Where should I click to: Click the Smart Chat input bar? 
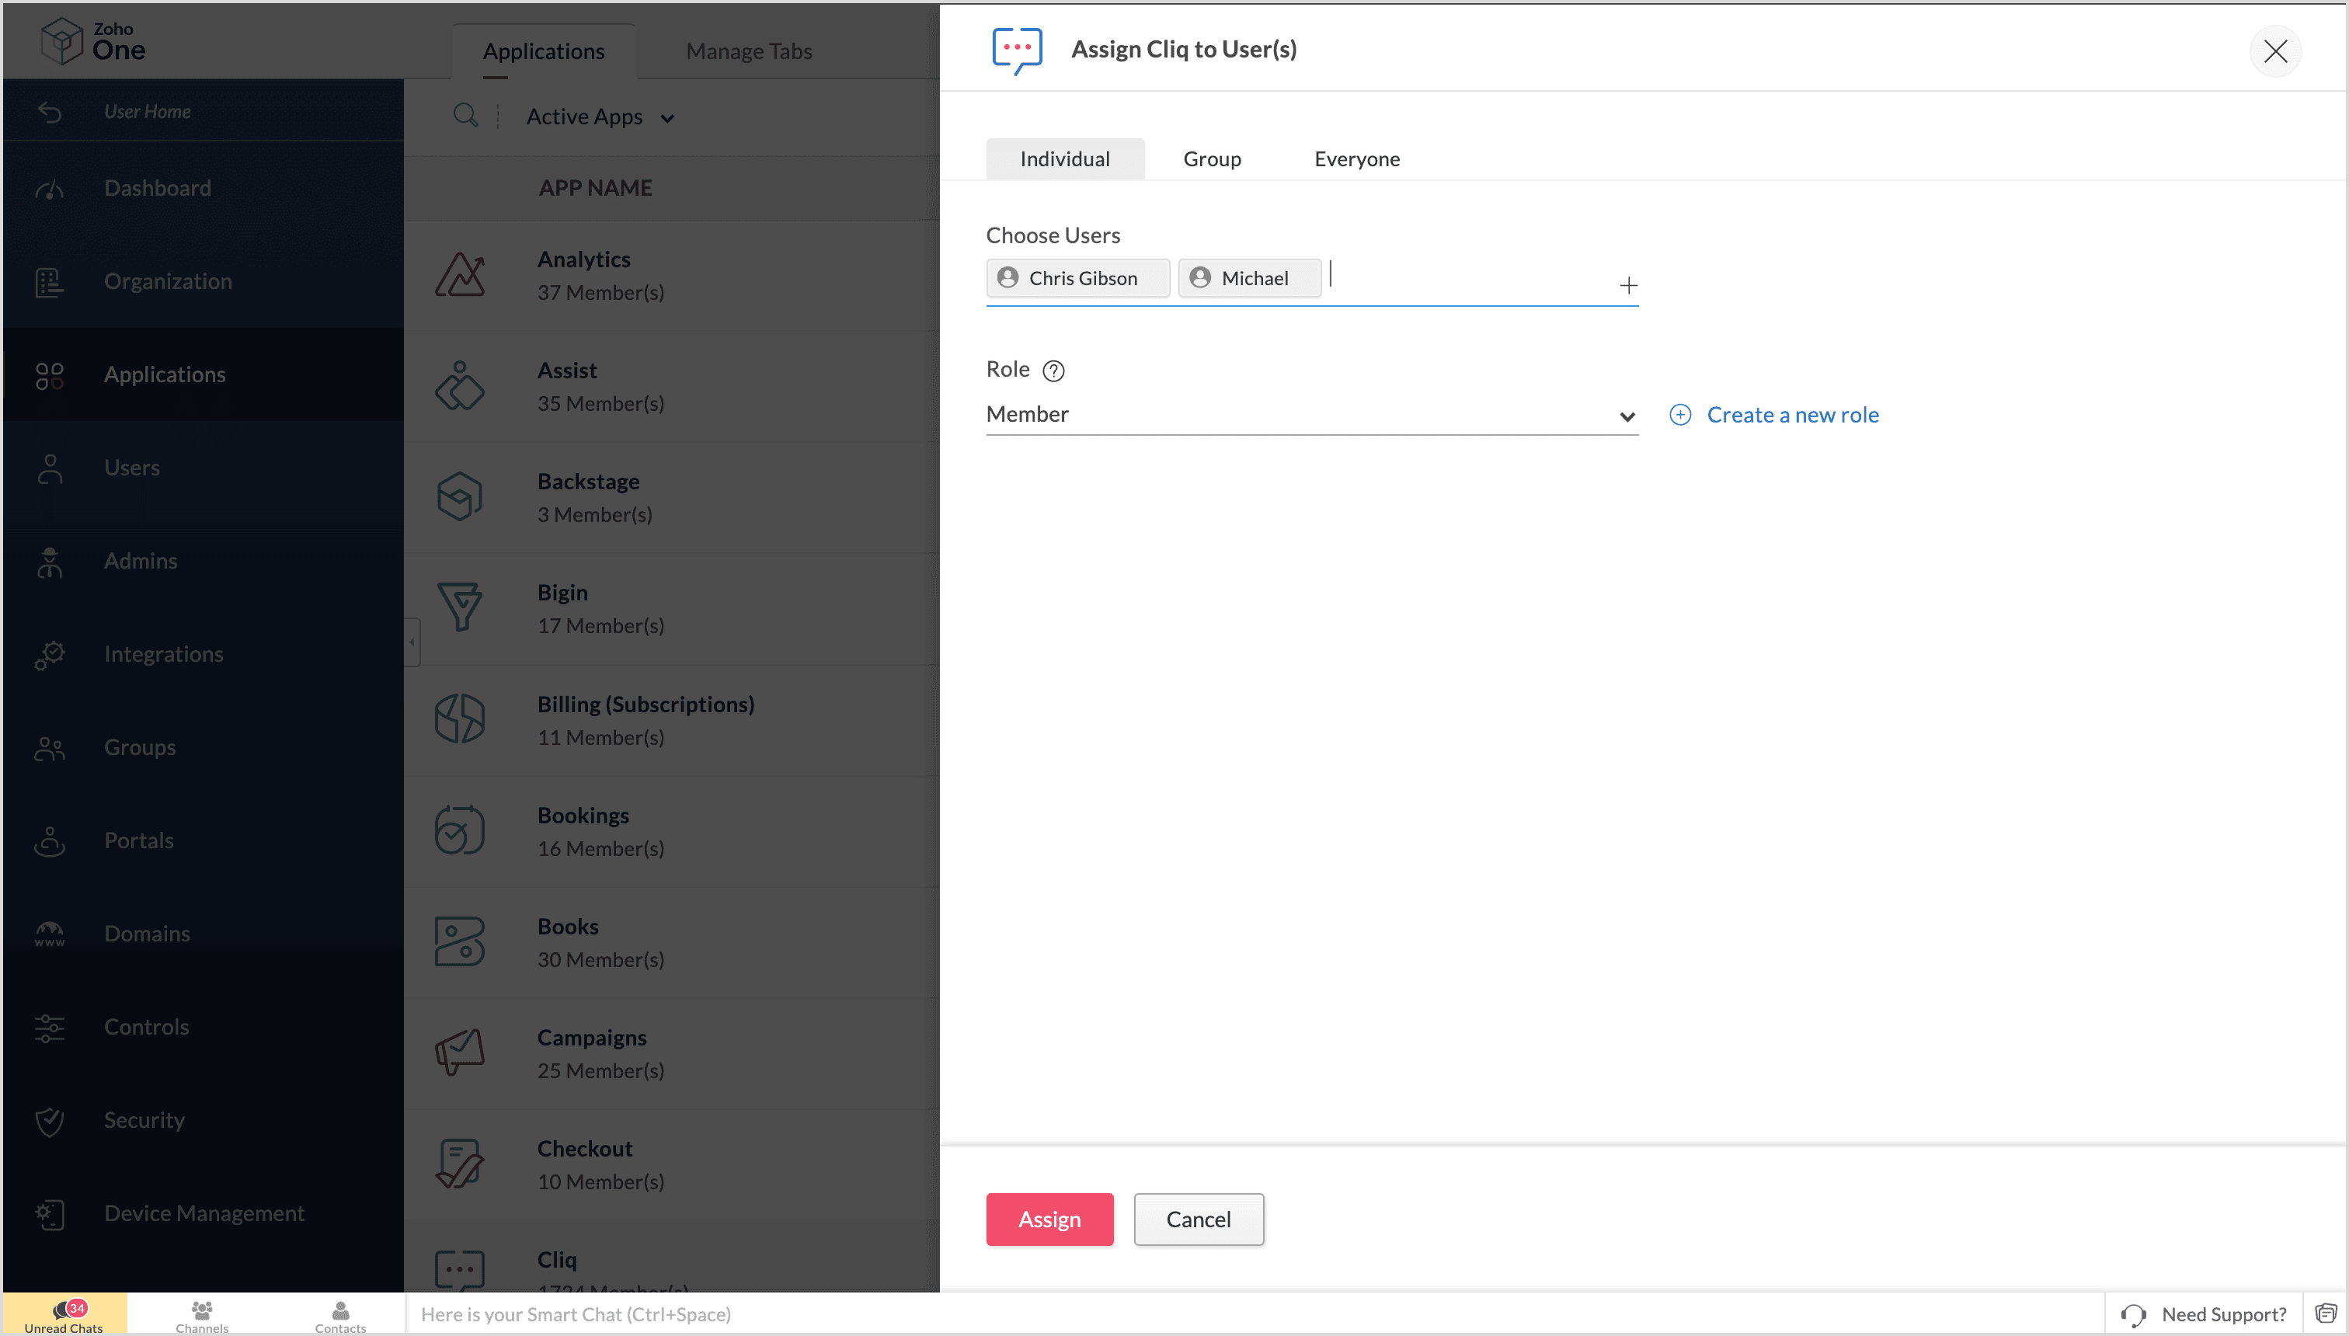[x=1254, y=1314]
